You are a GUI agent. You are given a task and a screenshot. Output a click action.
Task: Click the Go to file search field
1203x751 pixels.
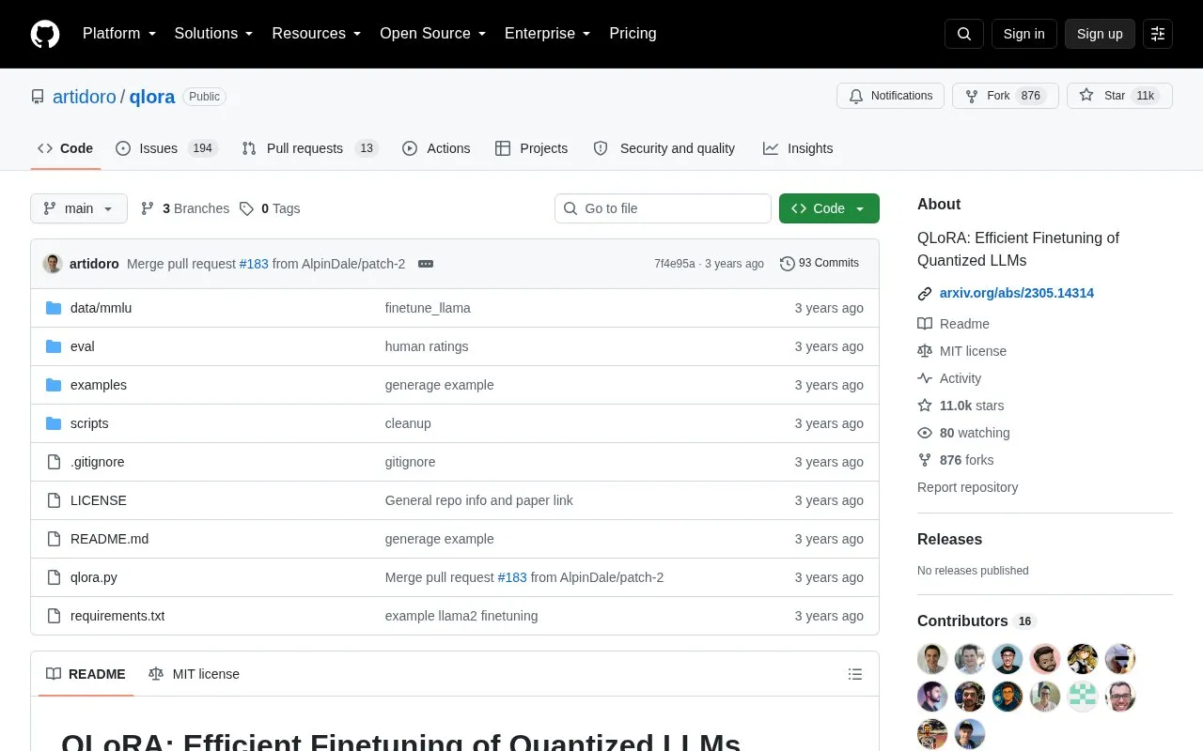[x=663, y=208]
